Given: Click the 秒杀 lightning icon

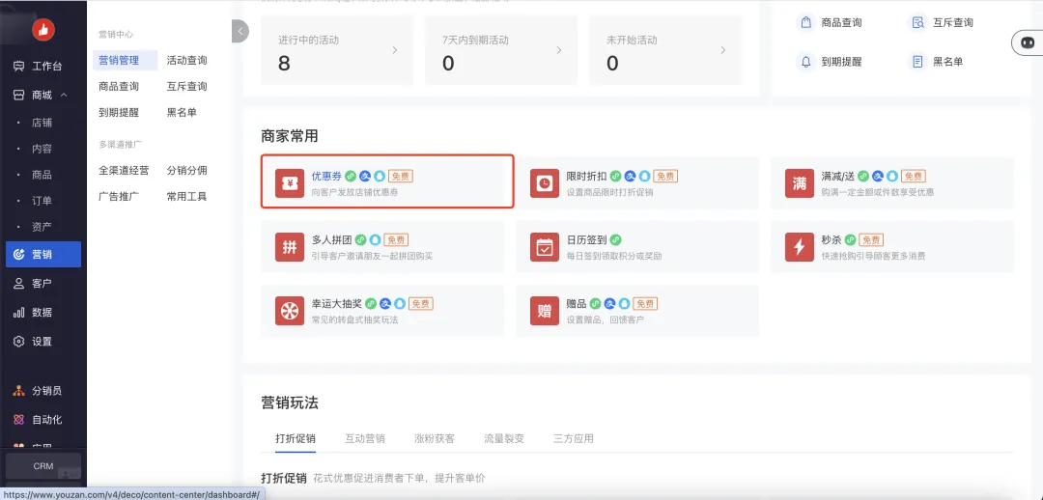Looking at the screenshot, I should point(801,247).
